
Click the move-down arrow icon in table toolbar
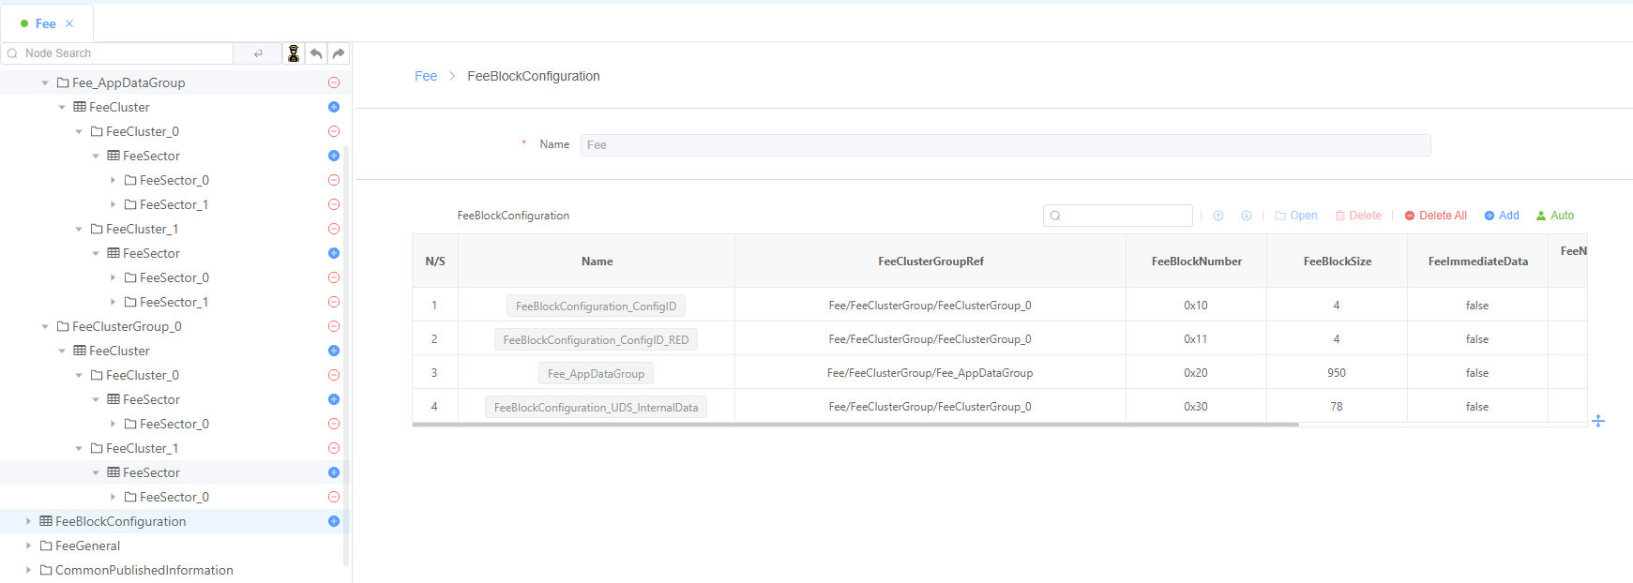1247,216
